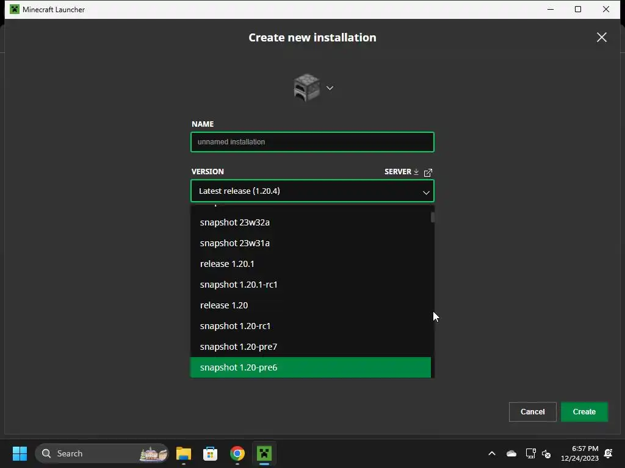Screen dimensions: 625x468
Task: Pick snapshot 1.20-rc1 from the list
Action: tap(311, 326)
